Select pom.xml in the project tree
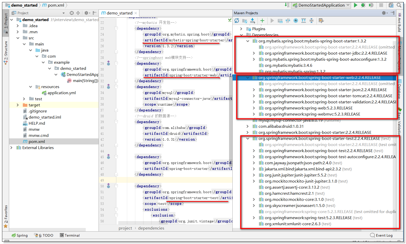The height and width of the screenshot is (244, 406). [54, 141]
